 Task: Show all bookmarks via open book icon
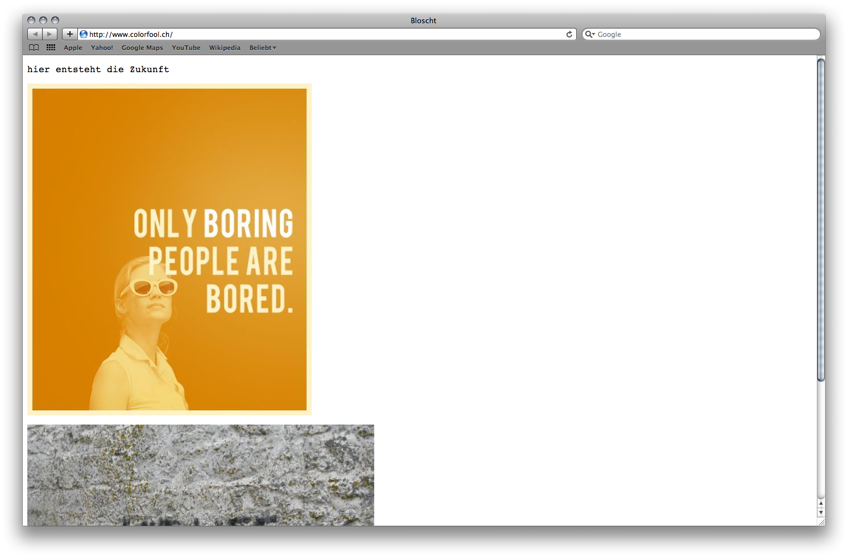[x=34, y=48]
